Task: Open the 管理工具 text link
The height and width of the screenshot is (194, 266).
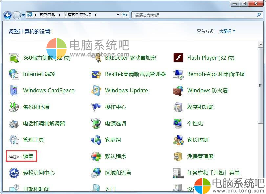Action: tap(33, 140)
